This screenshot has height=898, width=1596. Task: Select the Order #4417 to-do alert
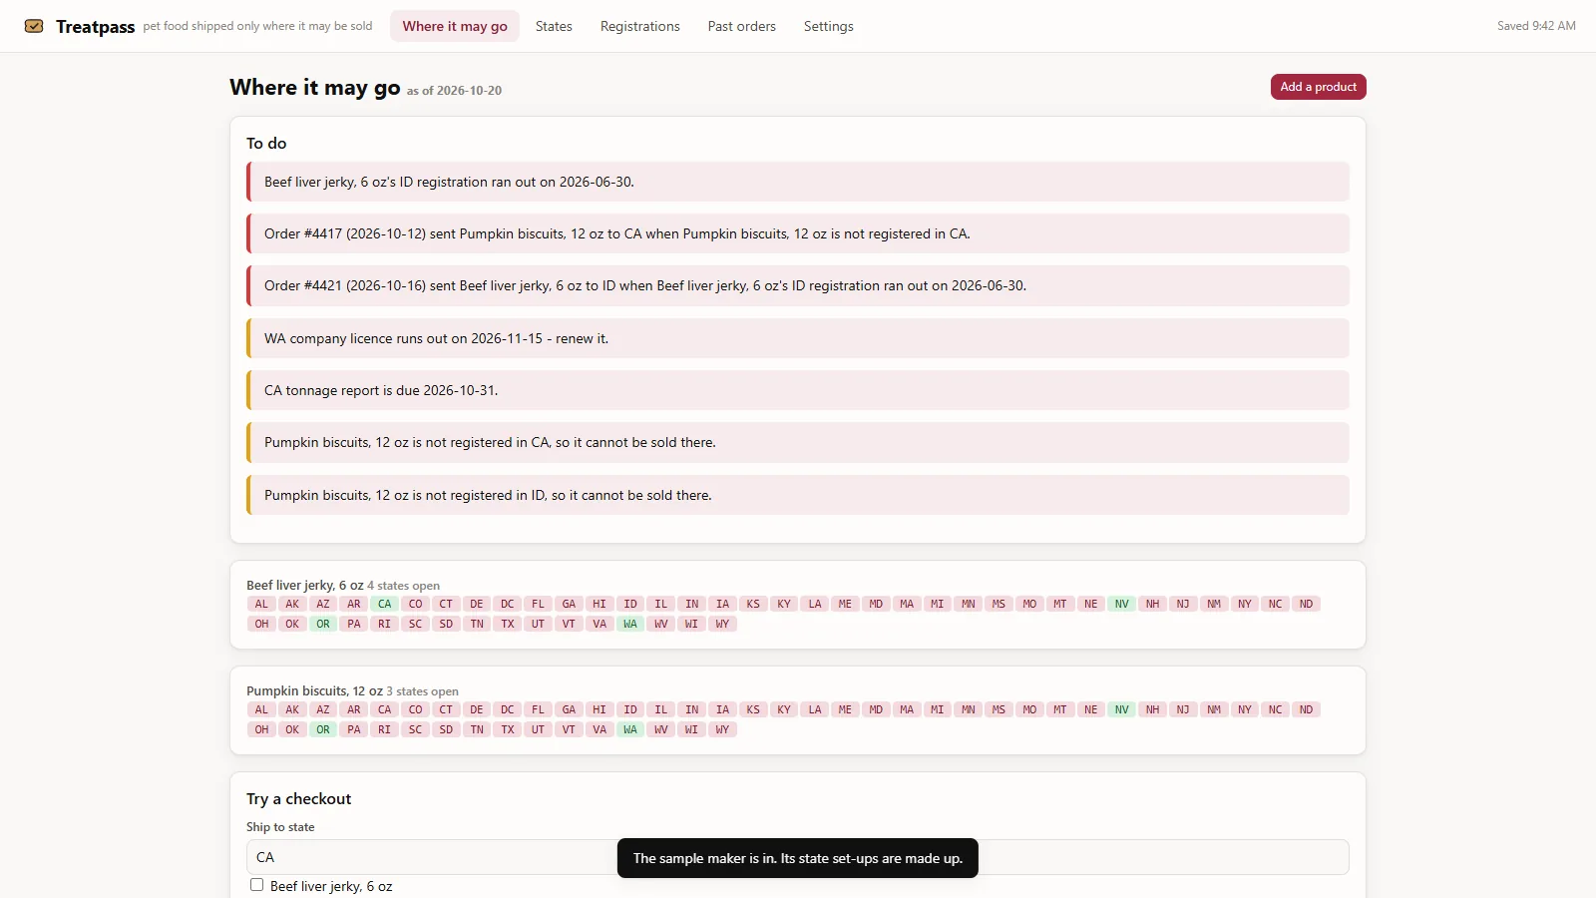pos(797,233)
